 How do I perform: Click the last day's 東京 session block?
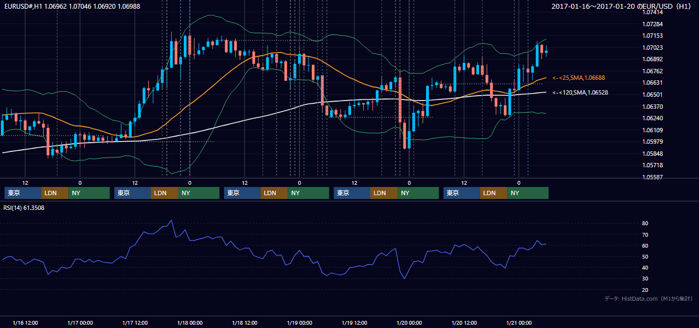coord(462,193)
